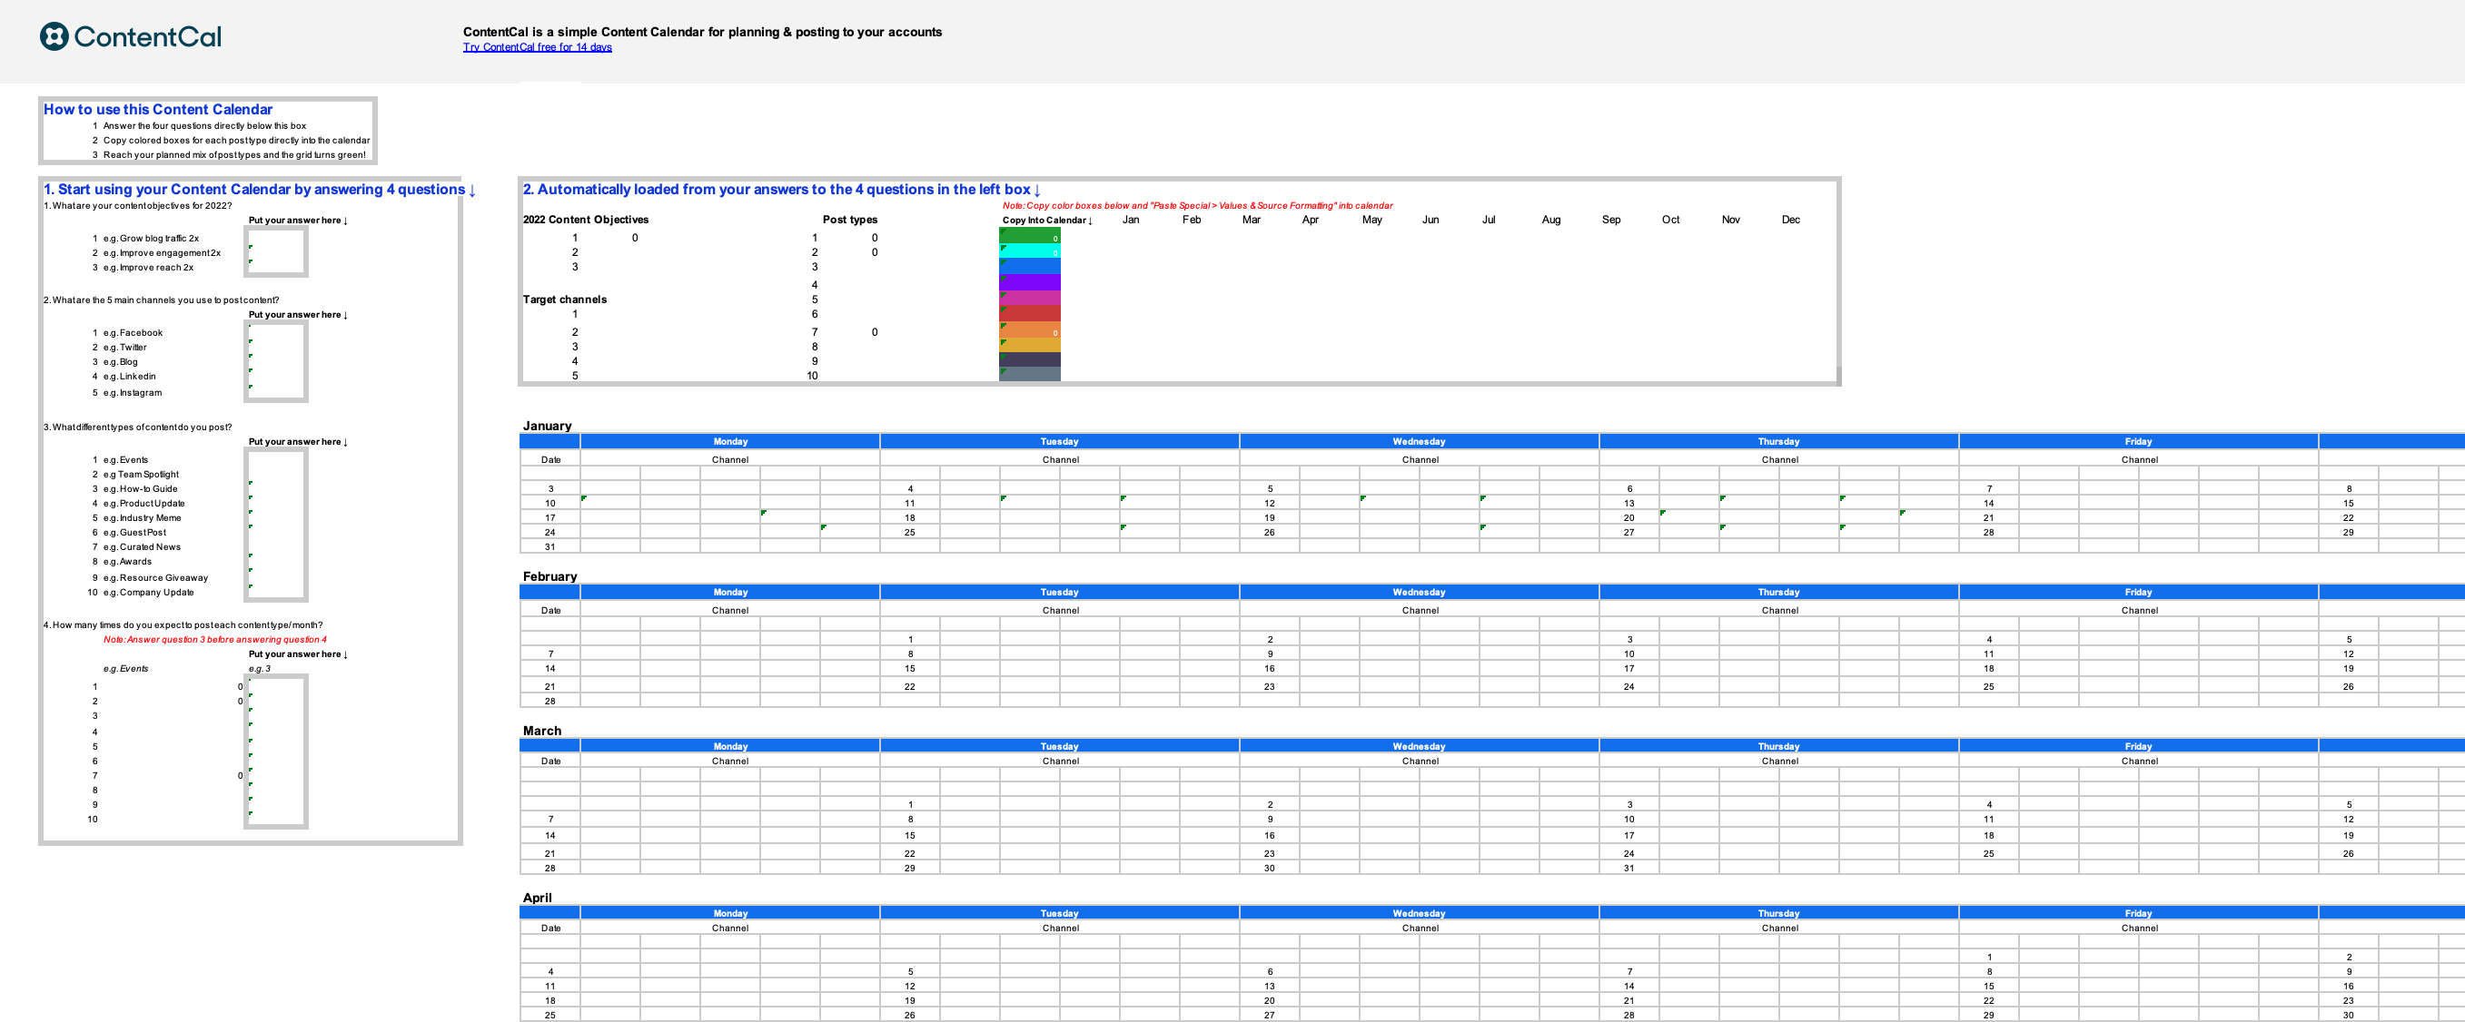Click step 'Answer the four questions directly below this box'

pos(204,125)
